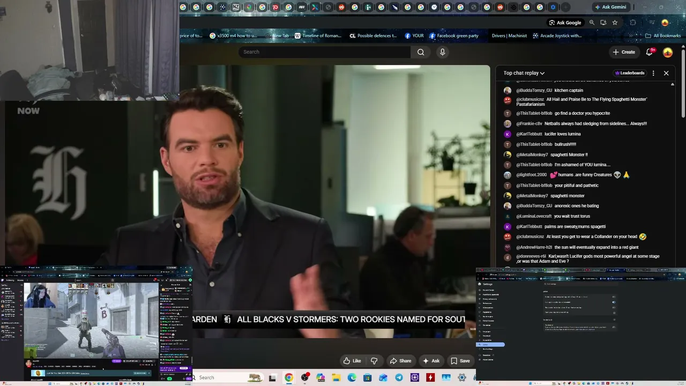
Task: Switch to the NZ Herald browser tab
Action: pos(236,7)
